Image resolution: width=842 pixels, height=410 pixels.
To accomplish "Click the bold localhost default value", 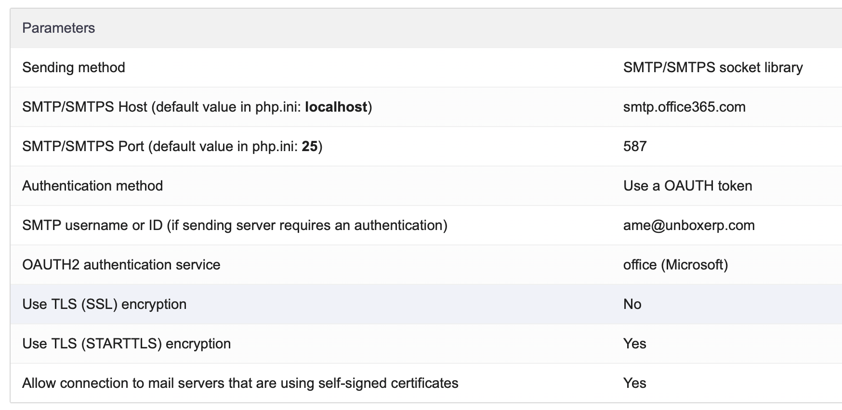I will [336, 107].
